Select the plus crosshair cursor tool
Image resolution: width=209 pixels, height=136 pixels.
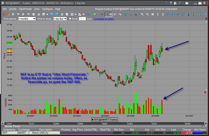click(x=102, y=14)
